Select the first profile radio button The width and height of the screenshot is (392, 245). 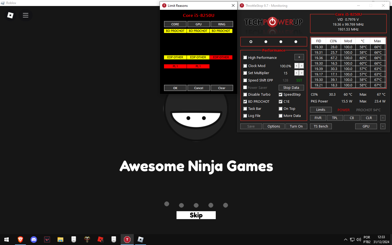(x=251, y=42)
